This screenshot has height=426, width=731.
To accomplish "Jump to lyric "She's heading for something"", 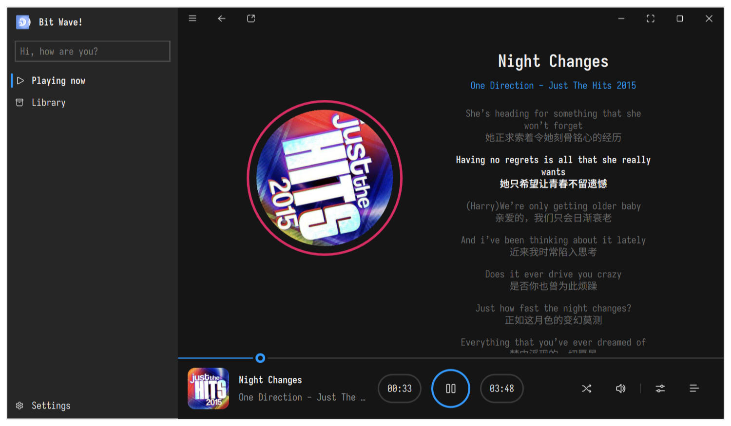I will [553, 126].
